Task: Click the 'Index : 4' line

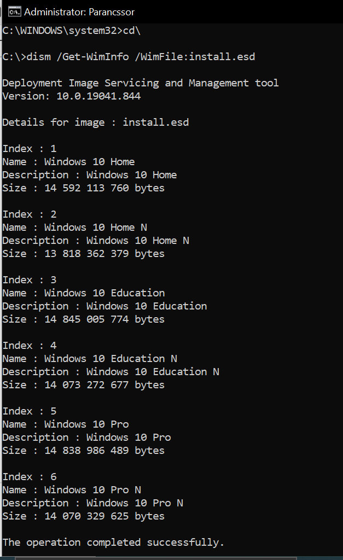Action: pos(30,346)
